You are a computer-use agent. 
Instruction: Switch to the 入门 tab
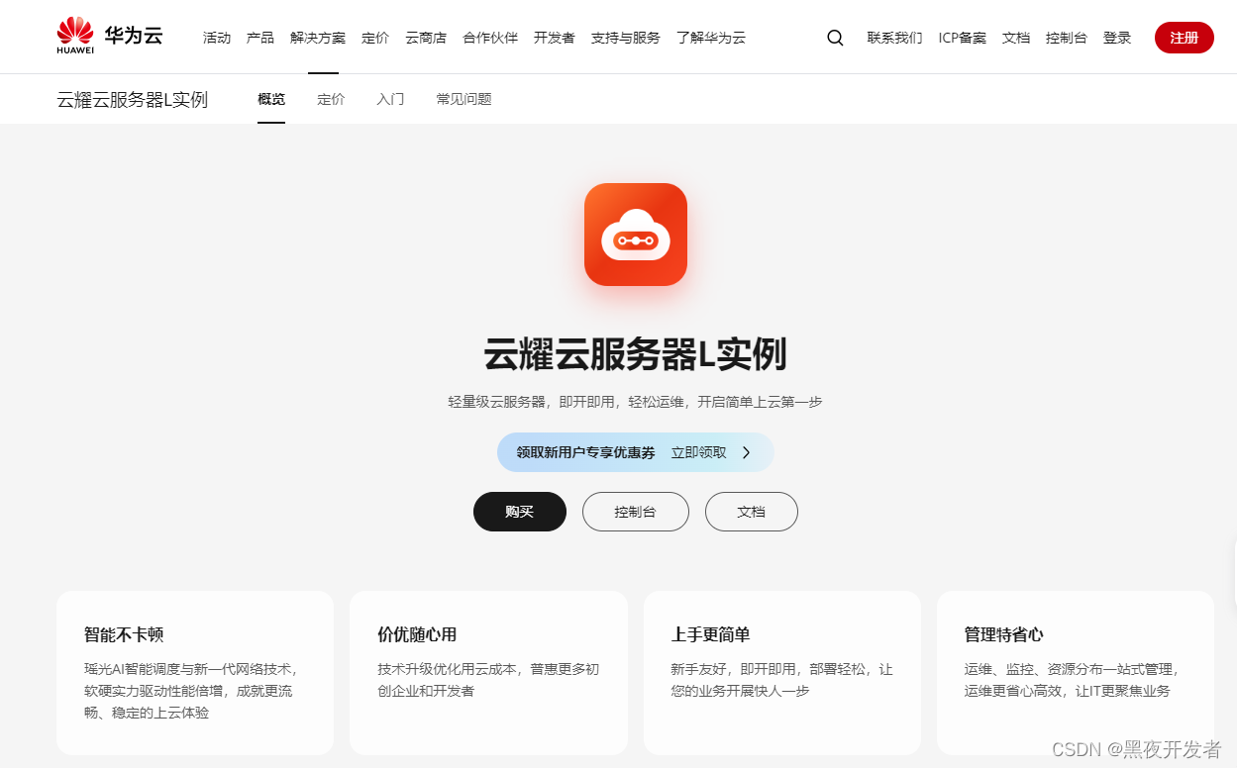[390, 99]
